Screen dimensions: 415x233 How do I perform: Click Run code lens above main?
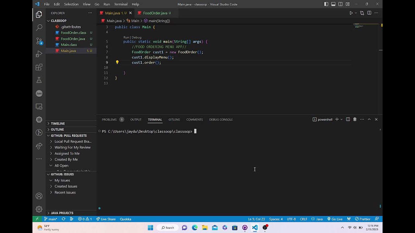point(126,38)
